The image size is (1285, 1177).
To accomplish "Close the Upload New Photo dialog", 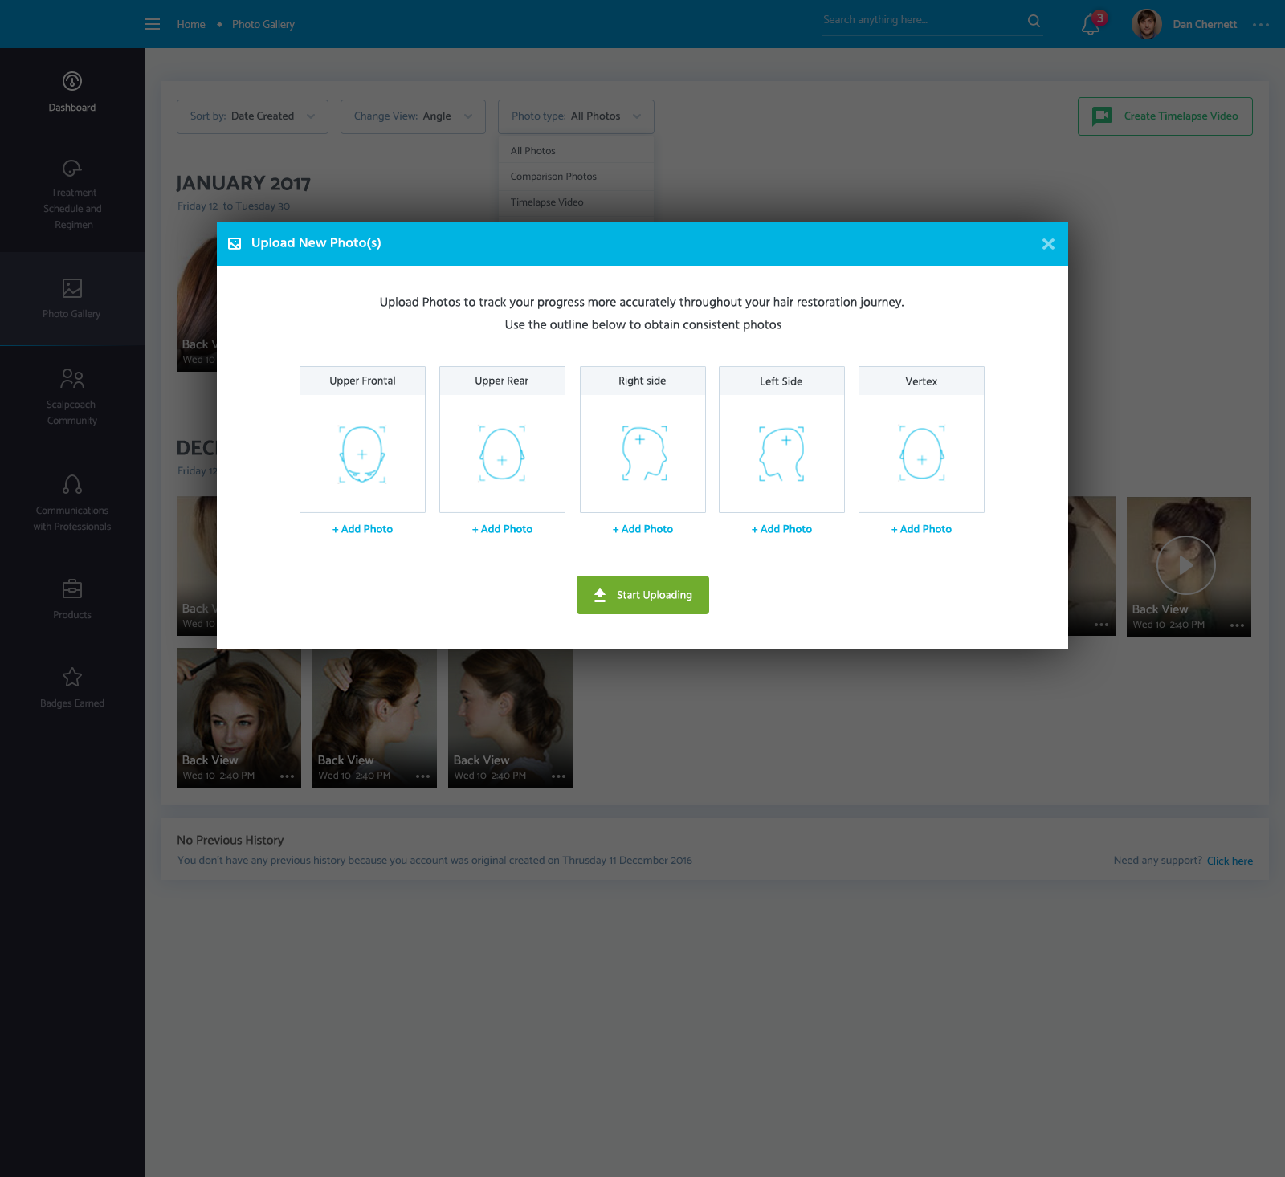I will [x=1048, y=244].
